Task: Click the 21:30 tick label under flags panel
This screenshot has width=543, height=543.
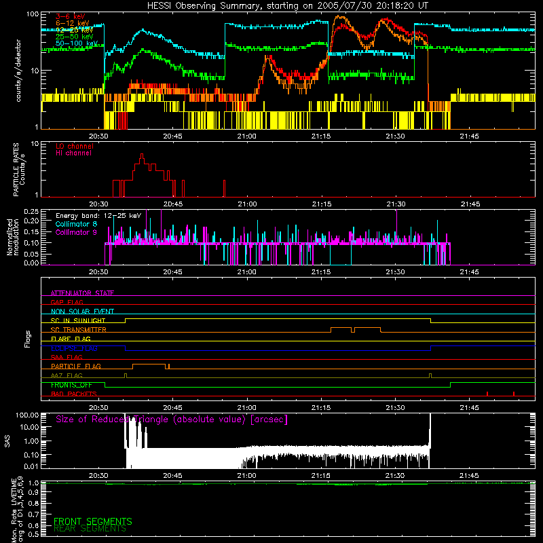Action: pos(395,408)
